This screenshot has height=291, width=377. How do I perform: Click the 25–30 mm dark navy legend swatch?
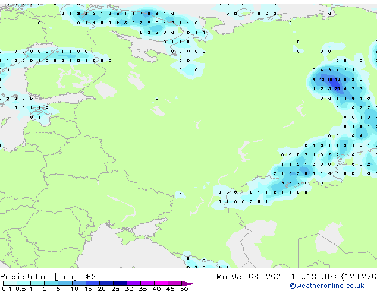[x=120, y=283]
